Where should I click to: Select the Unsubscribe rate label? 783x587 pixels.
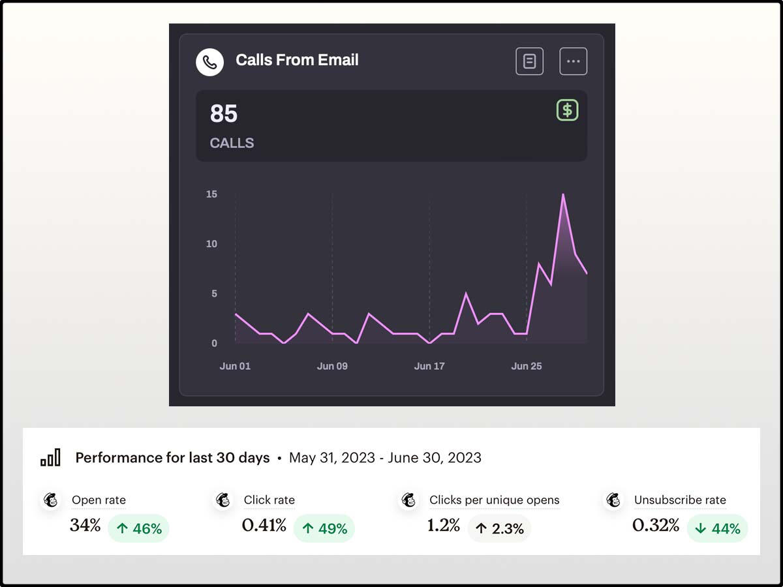click(680, 500)
